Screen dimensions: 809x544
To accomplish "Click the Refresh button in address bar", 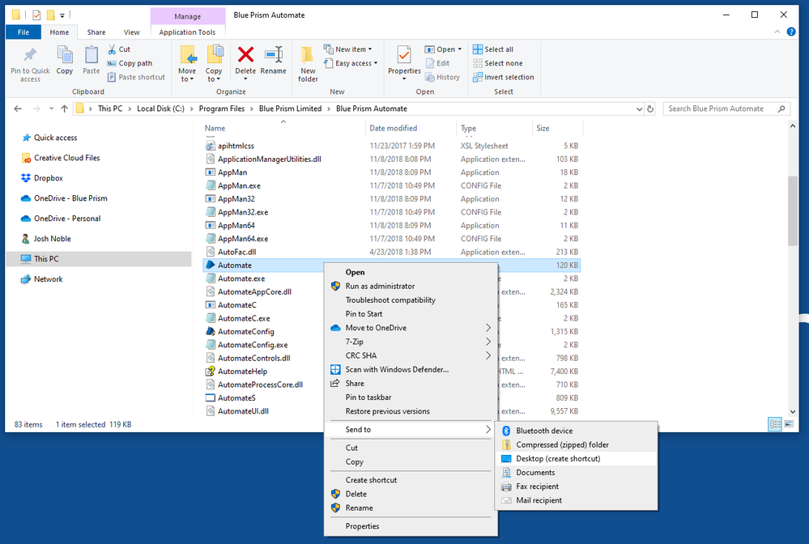I will [x=650, y=108].
